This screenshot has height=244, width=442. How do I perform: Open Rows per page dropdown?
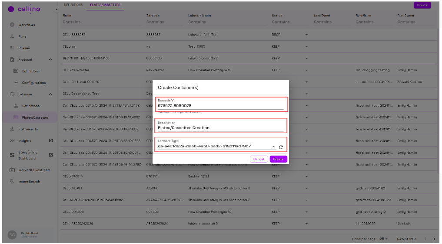pyautogui.click(x=383, y=239)
